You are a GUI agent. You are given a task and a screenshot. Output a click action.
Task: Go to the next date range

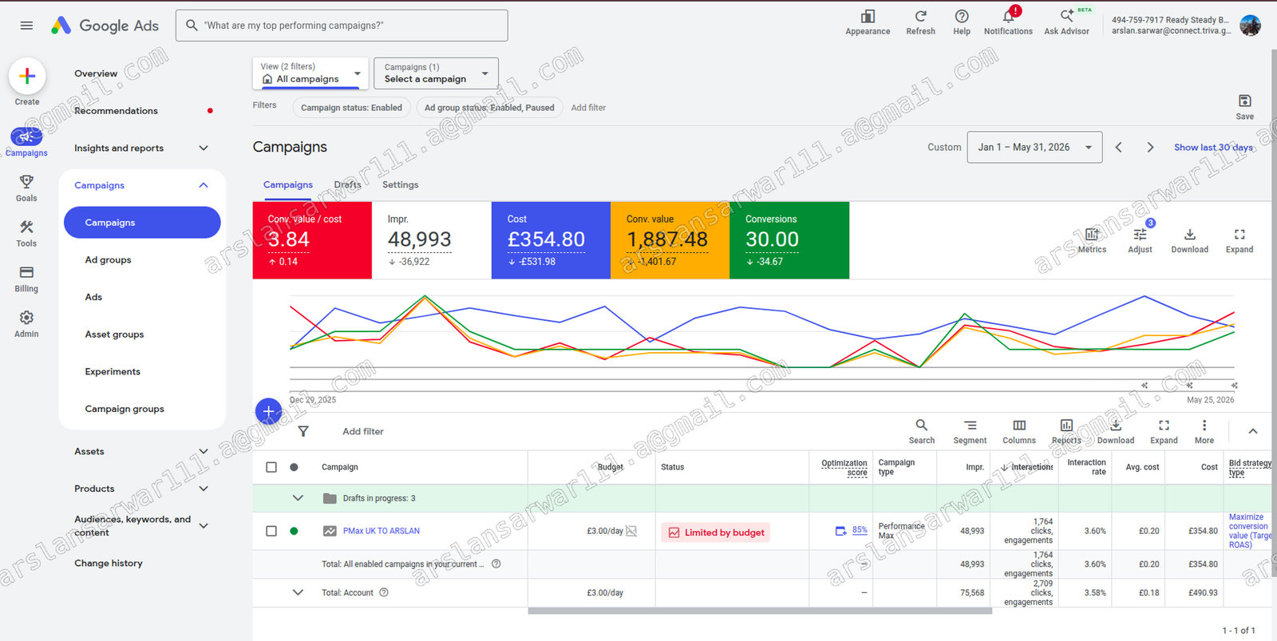tap(1150, 147)
